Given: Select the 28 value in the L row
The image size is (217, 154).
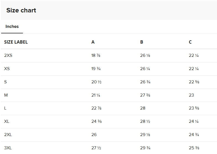Looking at the screenshot, I should tap(143, 108).
